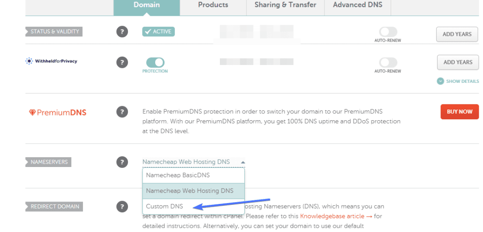This screenshot has height=232, width=483.
Task: Click the WithheldForPrivacy logo icon
Action: point(29,61)
